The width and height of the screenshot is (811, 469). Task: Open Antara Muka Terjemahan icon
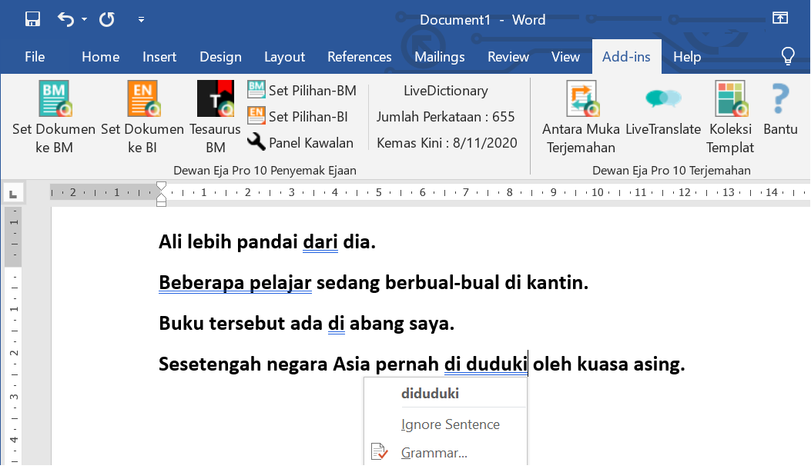tap(581, 98)
